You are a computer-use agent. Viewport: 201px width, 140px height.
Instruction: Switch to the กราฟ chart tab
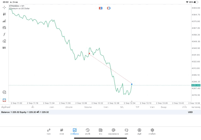tap(62, 132)
